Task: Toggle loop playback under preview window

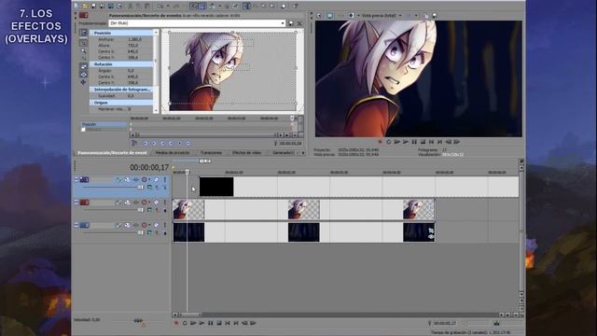Action: tap(388, 142)
